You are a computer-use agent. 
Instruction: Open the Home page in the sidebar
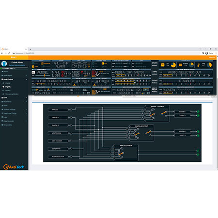click(6, 72)
